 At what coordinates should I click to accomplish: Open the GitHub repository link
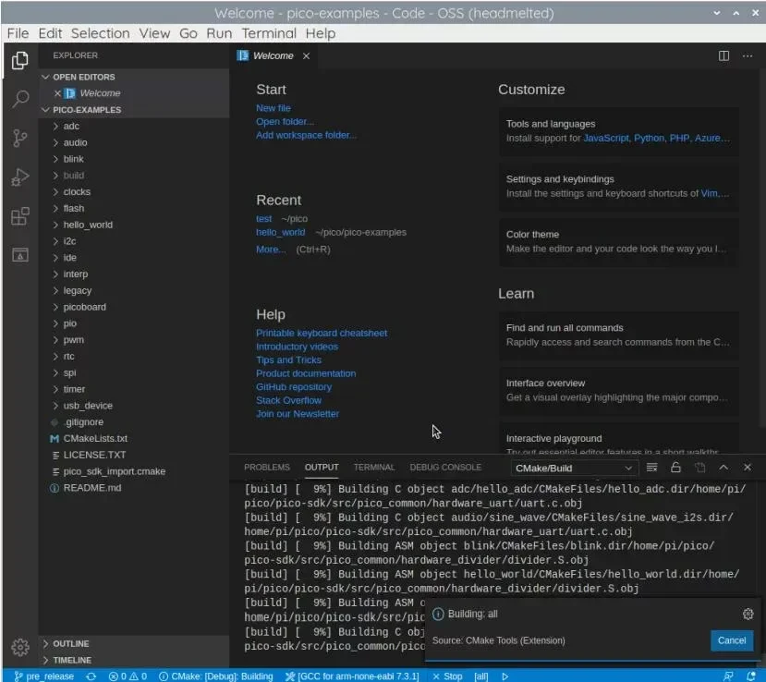(294, 387)
